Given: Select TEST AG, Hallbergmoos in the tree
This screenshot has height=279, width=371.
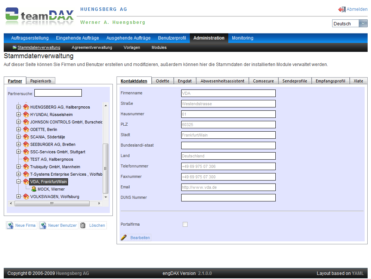Looking at the screenshot, I should pyautogui.click(x=52, y=159).
